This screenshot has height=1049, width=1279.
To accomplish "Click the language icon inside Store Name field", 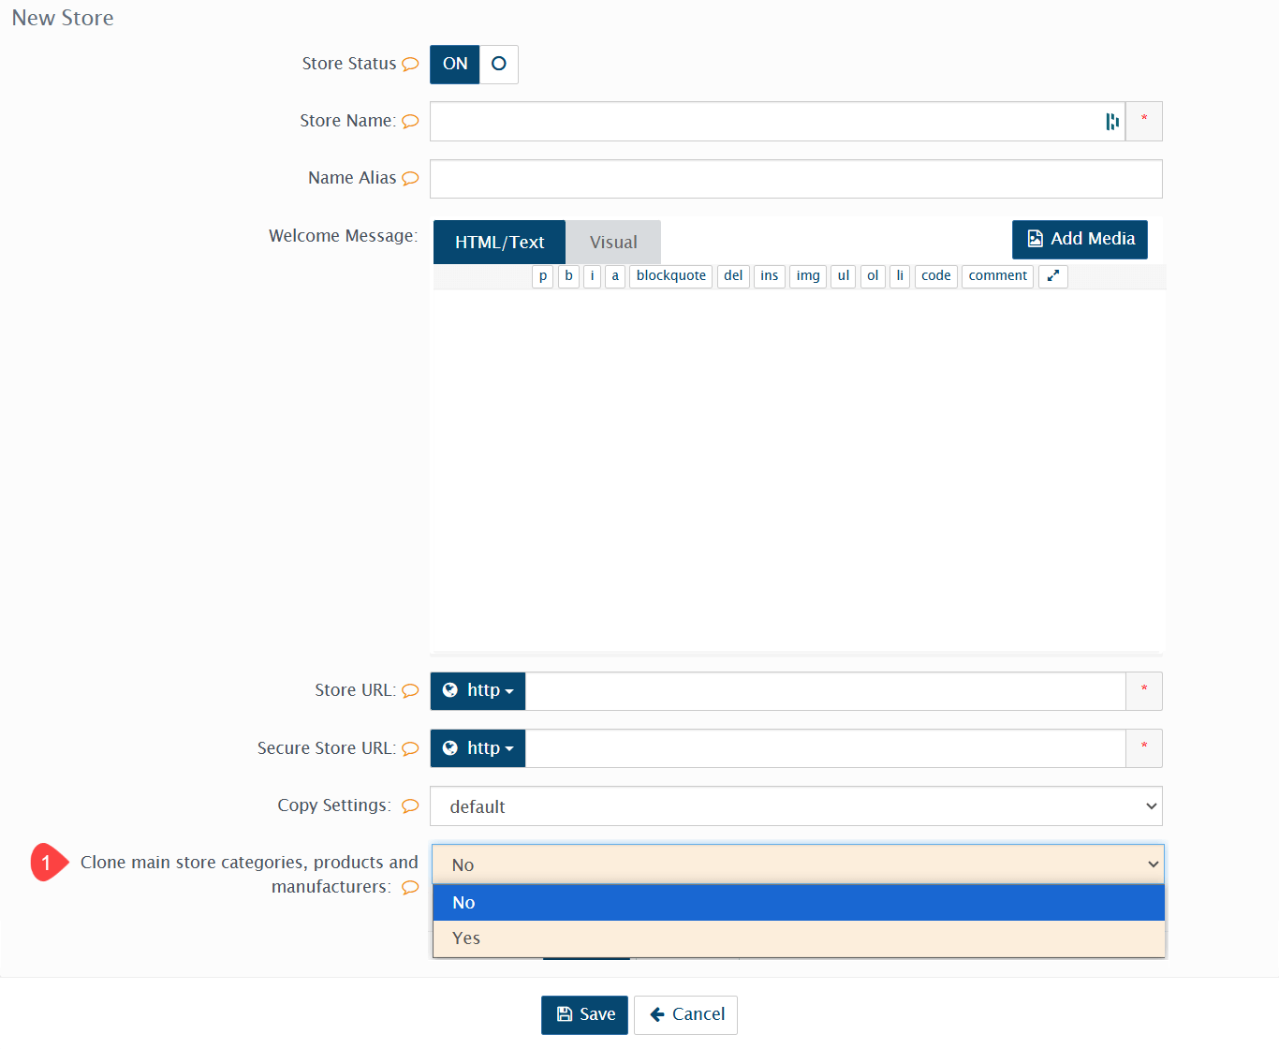I will [1111, 122].
